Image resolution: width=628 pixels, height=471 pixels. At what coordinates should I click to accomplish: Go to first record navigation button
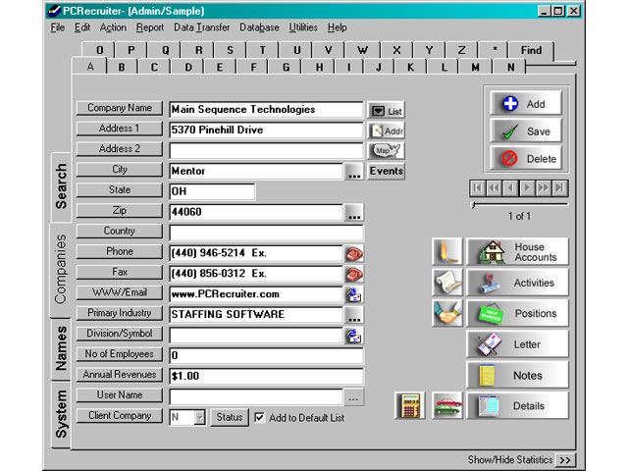tap(478, 187)
